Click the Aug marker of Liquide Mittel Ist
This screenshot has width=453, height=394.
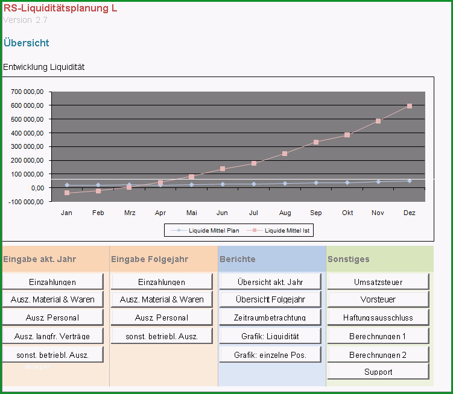(x=285, y=154)
